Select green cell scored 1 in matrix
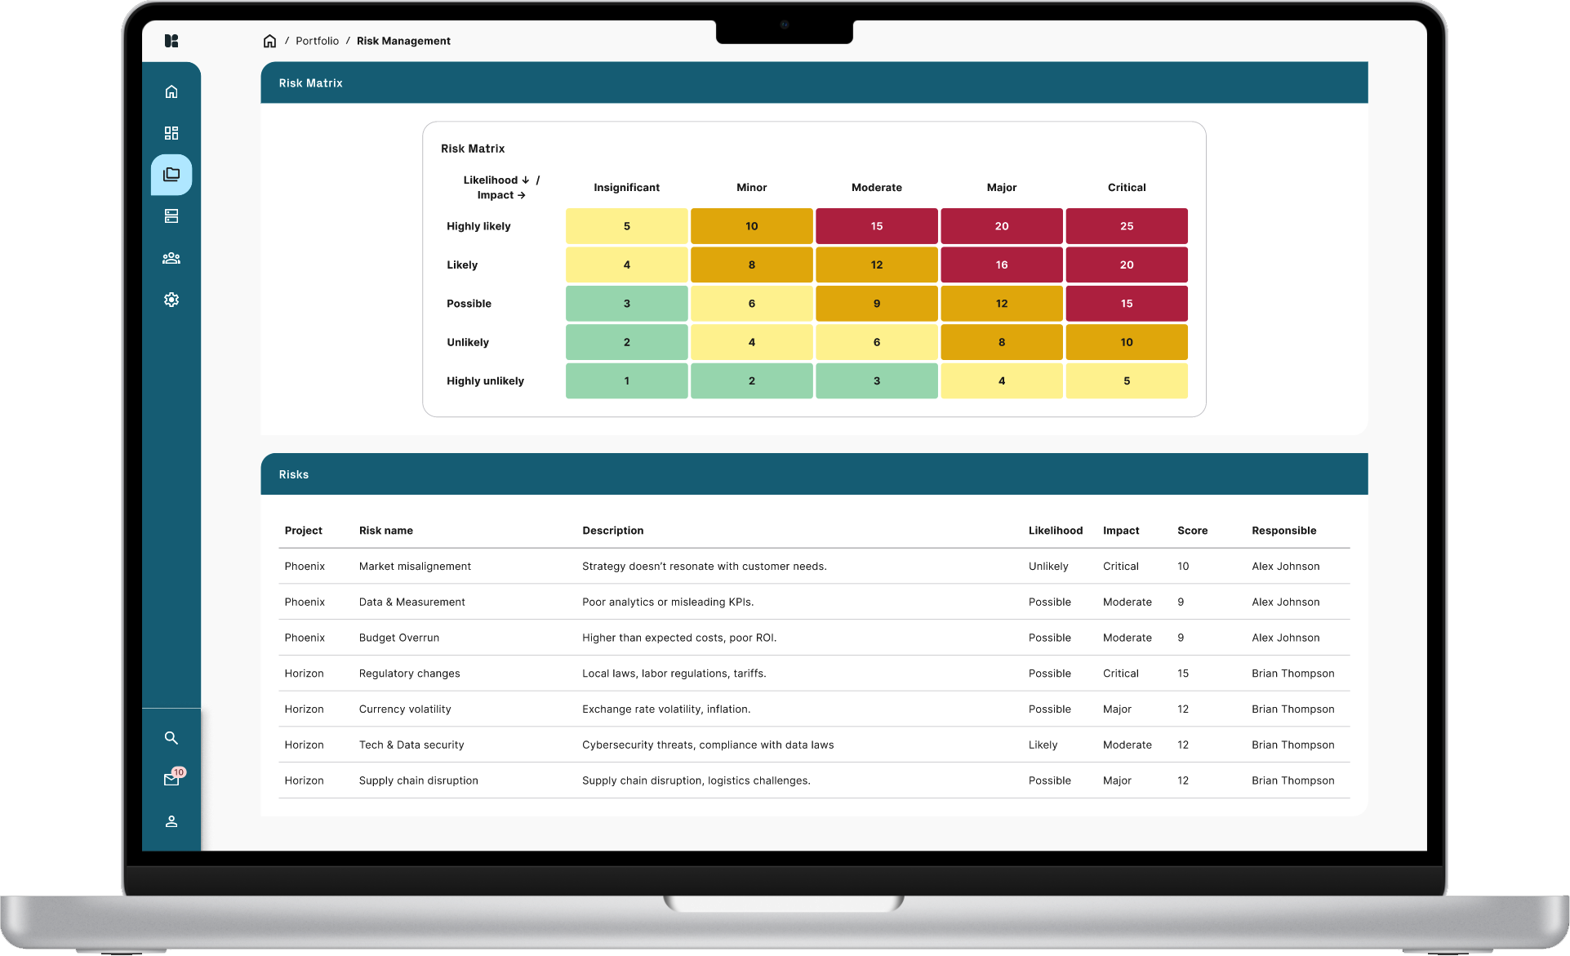The height and width of the screenshot is (956, 1570). click(x=626, y=381)
